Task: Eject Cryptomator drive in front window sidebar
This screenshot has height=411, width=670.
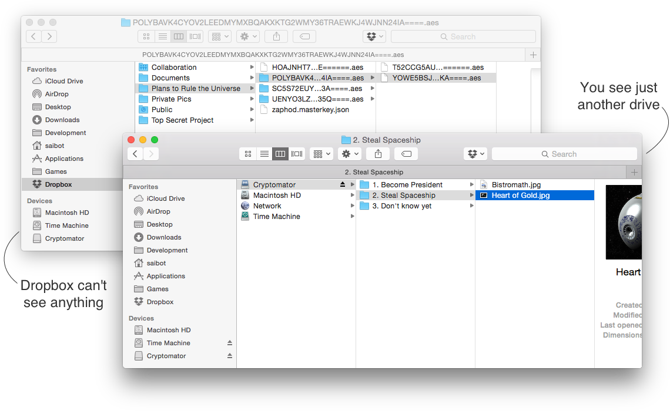Action: [x=230, y=356]
